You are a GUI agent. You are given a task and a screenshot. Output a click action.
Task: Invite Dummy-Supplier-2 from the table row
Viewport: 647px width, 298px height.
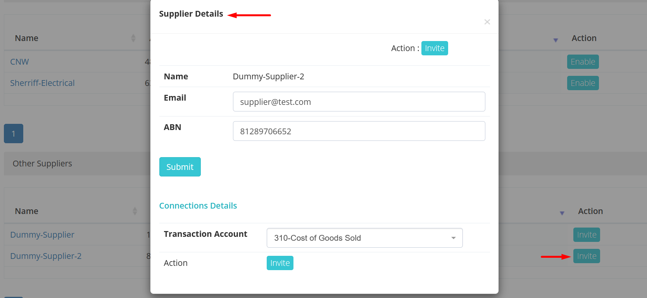click(587, 256)
